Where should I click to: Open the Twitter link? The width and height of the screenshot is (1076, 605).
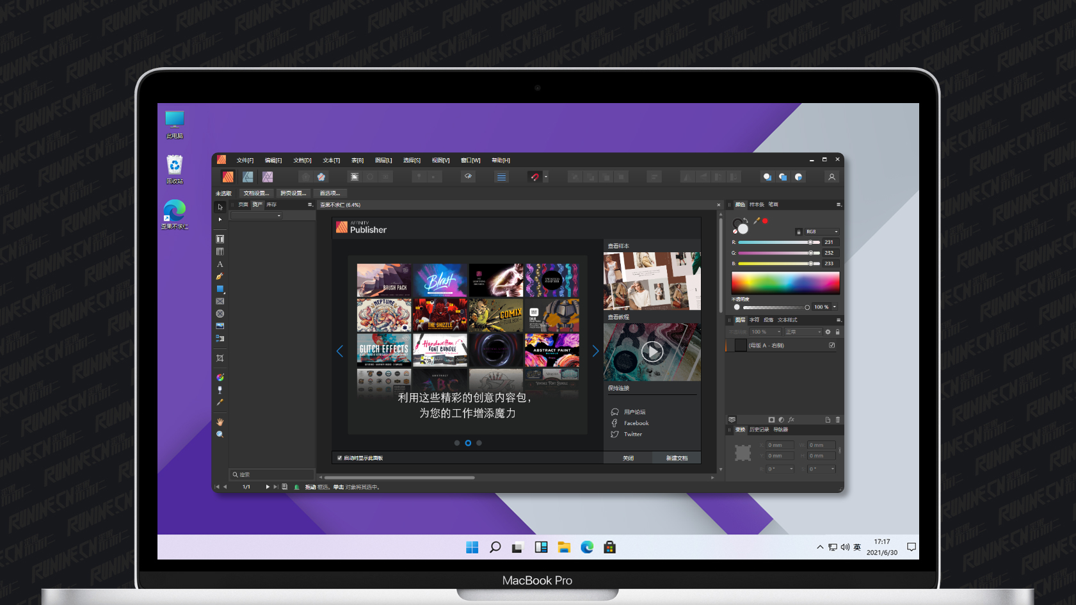[633, 434]
